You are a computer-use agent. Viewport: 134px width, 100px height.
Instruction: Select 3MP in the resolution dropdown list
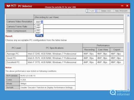click(39, 30)
